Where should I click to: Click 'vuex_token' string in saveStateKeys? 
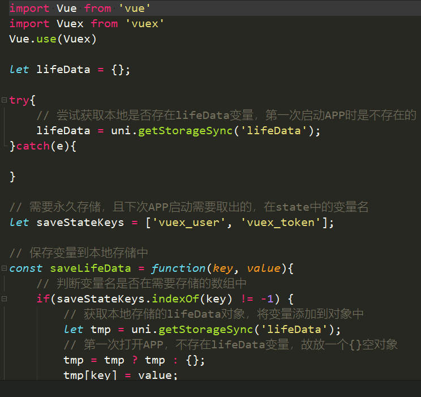tap(281, 223)
